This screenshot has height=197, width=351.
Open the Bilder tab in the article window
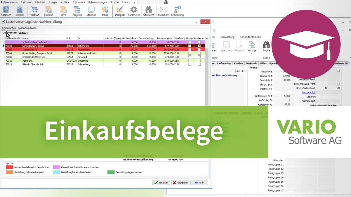pos(263,63)
